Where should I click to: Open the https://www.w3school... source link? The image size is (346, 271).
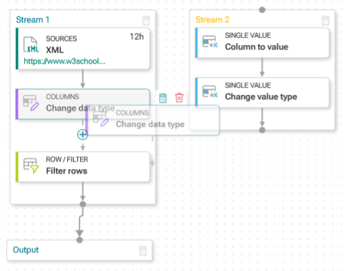tap(64, 61)
